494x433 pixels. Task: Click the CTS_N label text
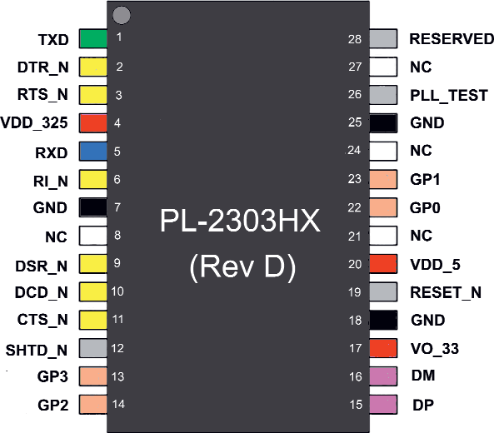pos(42,320)
